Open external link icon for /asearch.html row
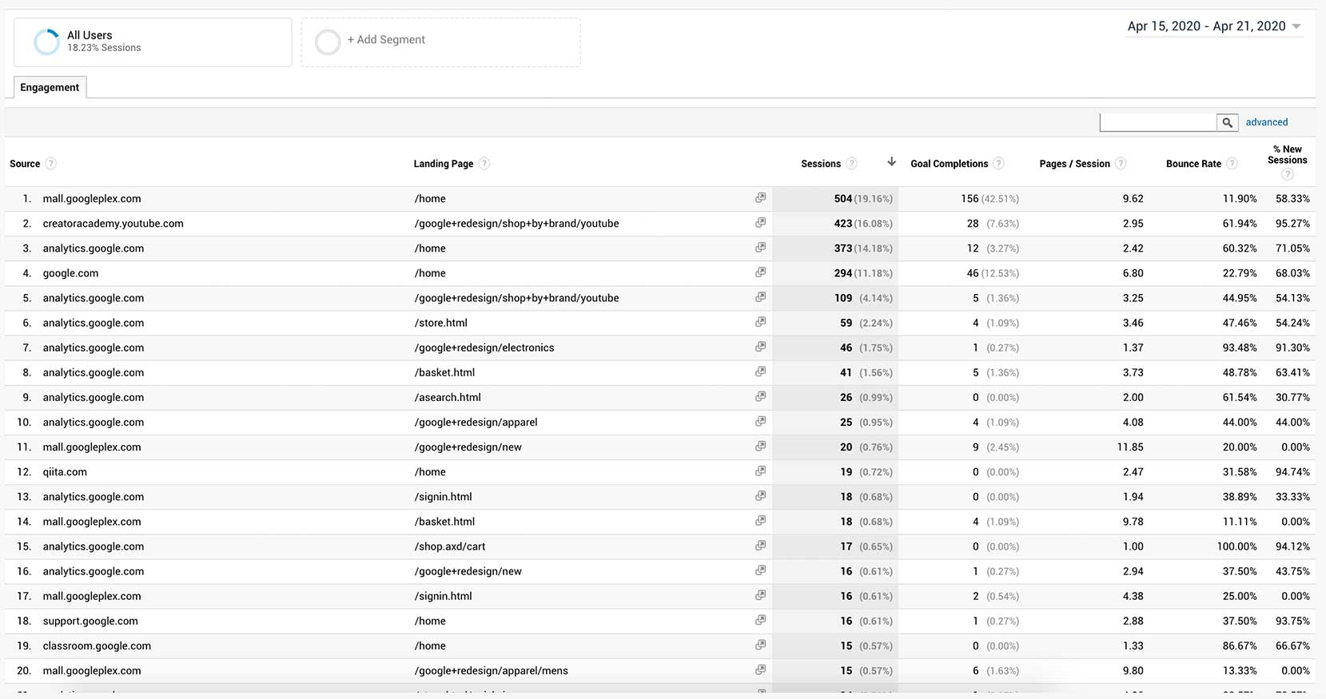This screenshot has height=699, width=1326. 760,396
